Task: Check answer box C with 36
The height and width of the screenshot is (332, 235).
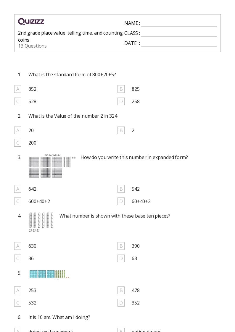Action: point(18,258)
